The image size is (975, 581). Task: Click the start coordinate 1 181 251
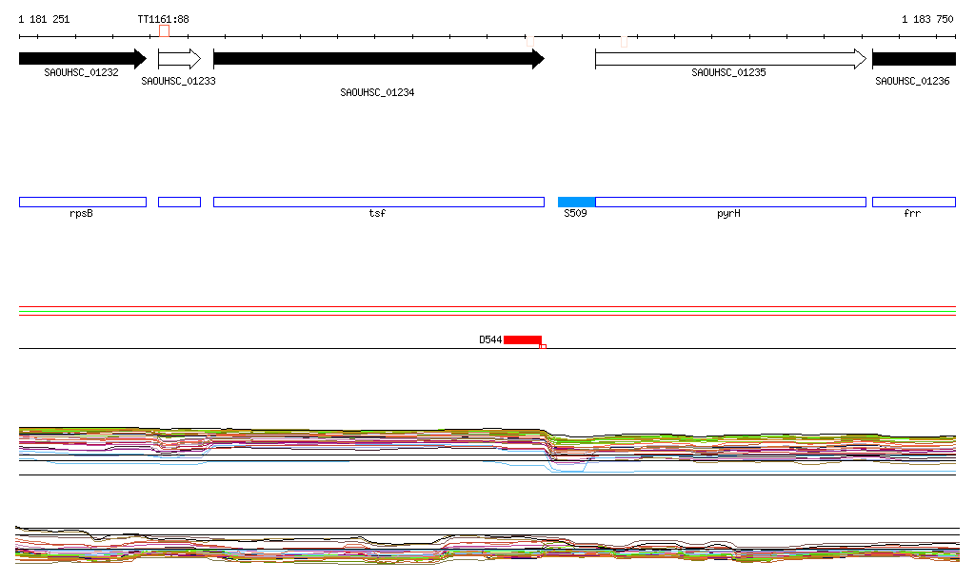[x=44, y=19]
